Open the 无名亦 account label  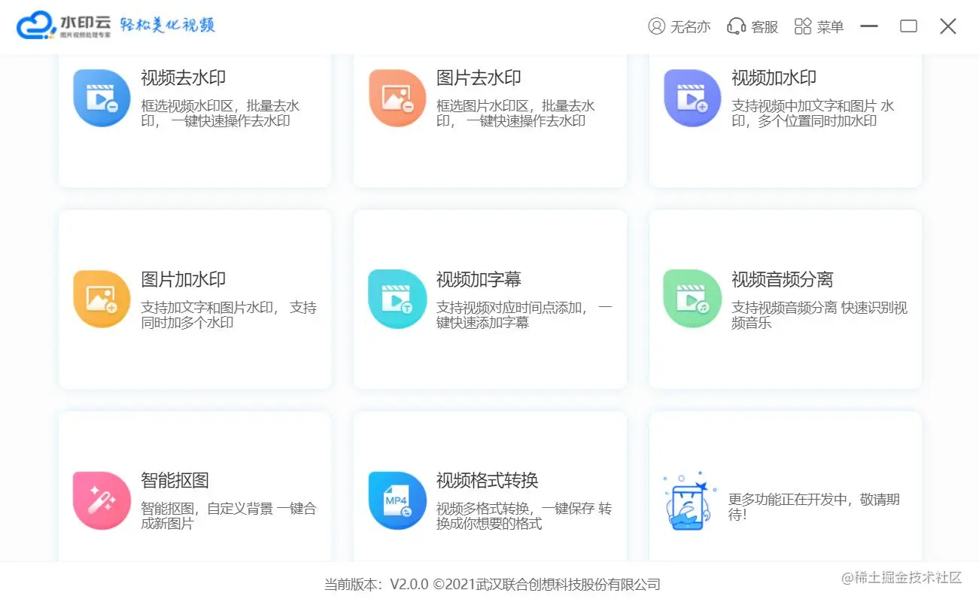[x=690, y=27]
